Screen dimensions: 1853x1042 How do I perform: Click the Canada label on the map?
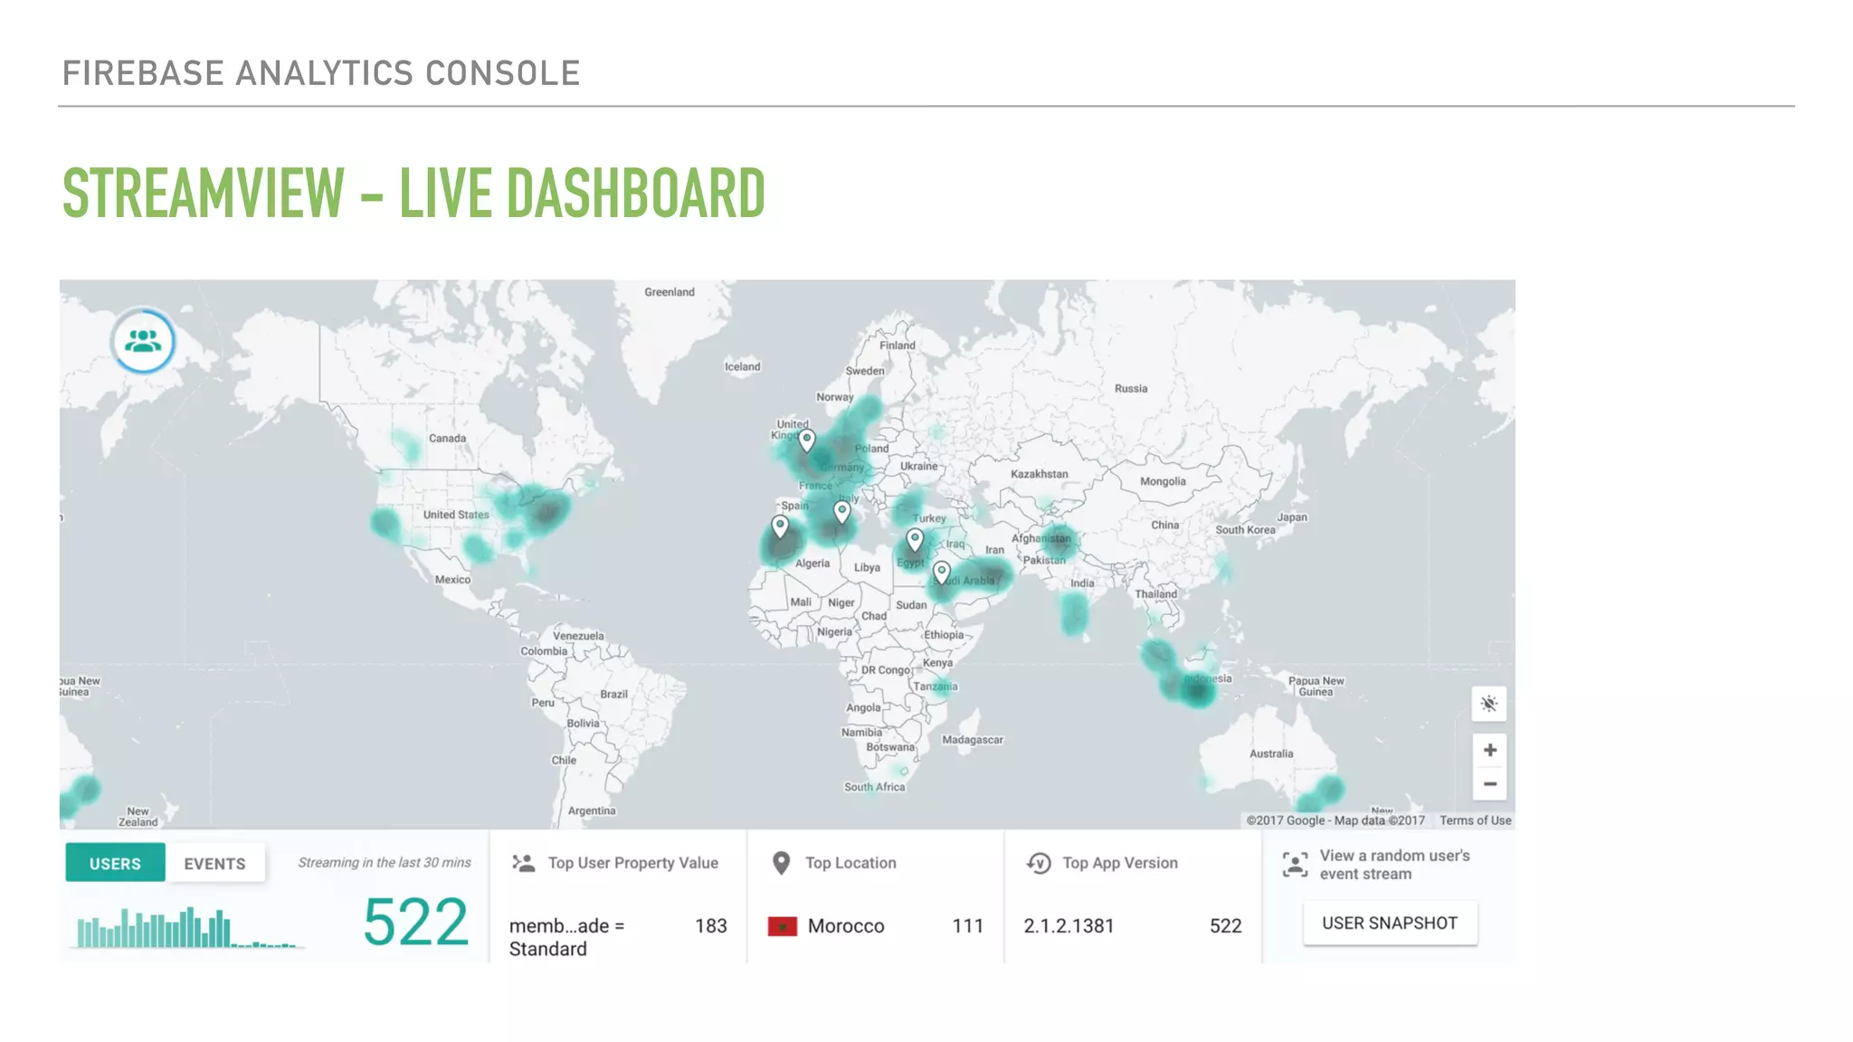(447, 439)
